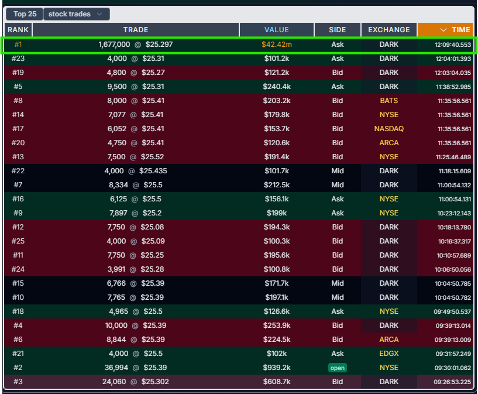The width and height of the screenshot is (478, 394).
Task: Sort by the EXCHANGE column header
Action: [x=389, y=30]
